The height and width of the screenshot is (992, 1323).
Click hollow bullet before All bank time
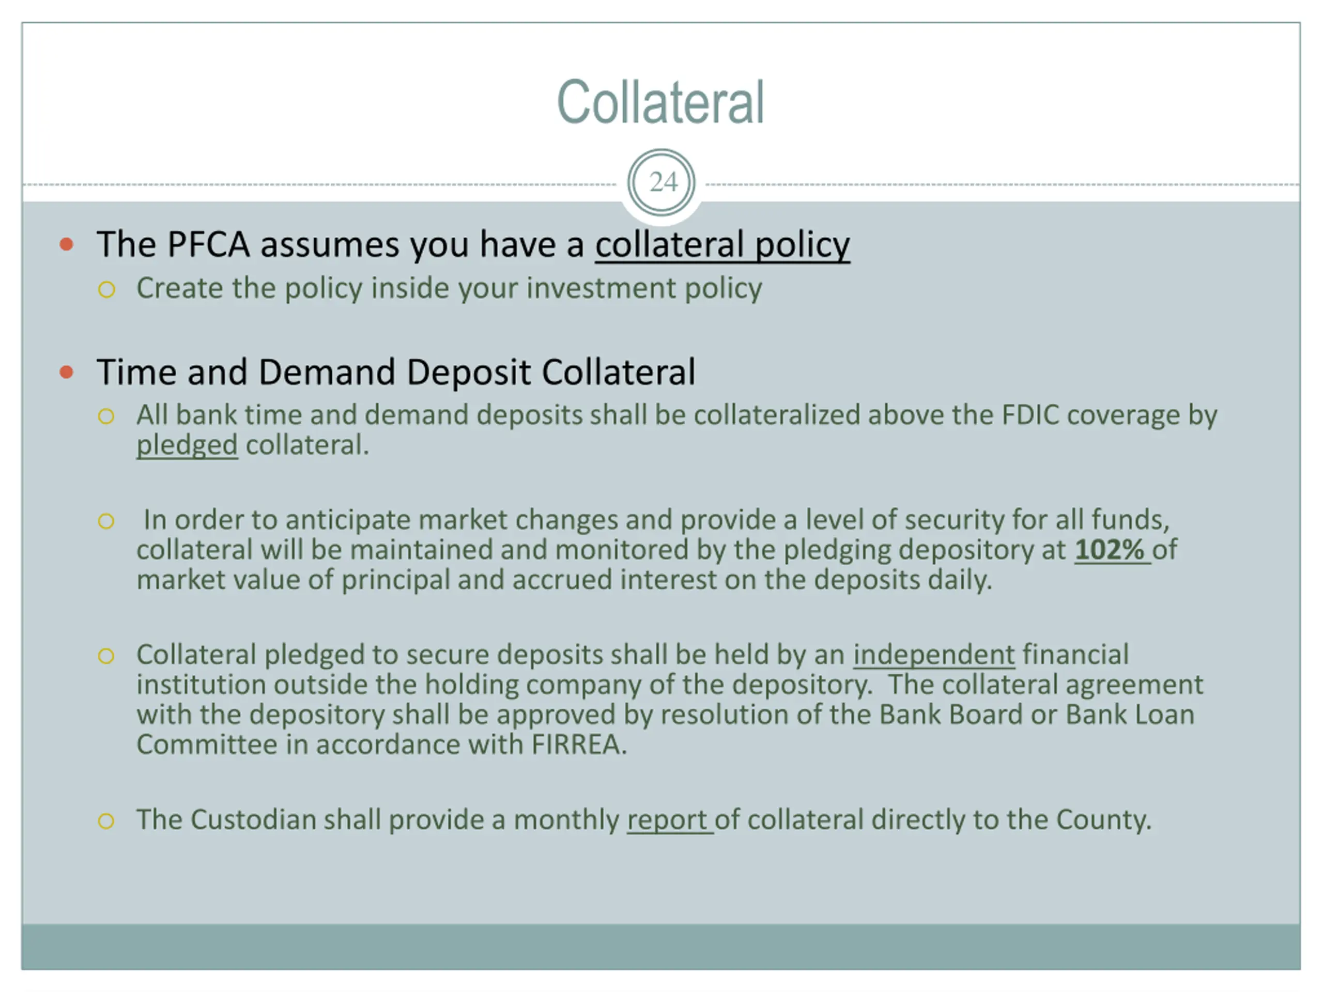(x=106, y=416)
